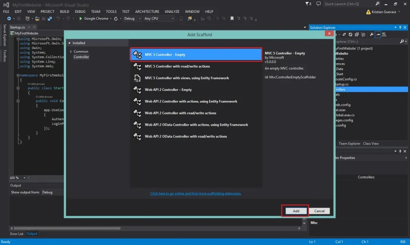The image size is (410, 245).
Task: Select MVC 5 Controller with read/write actions
Action: point(196,66)
